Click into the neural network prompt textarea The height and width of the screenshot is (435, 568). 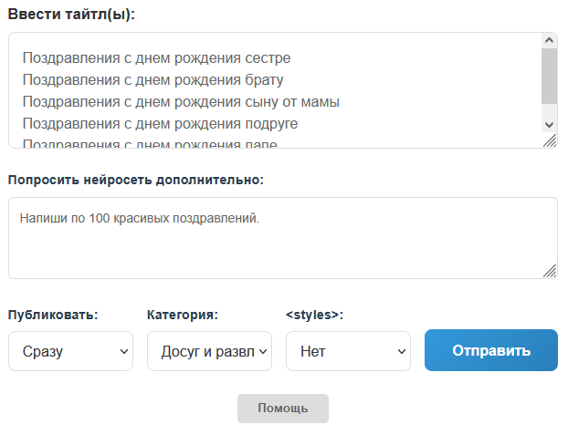[x=282, y=246]
